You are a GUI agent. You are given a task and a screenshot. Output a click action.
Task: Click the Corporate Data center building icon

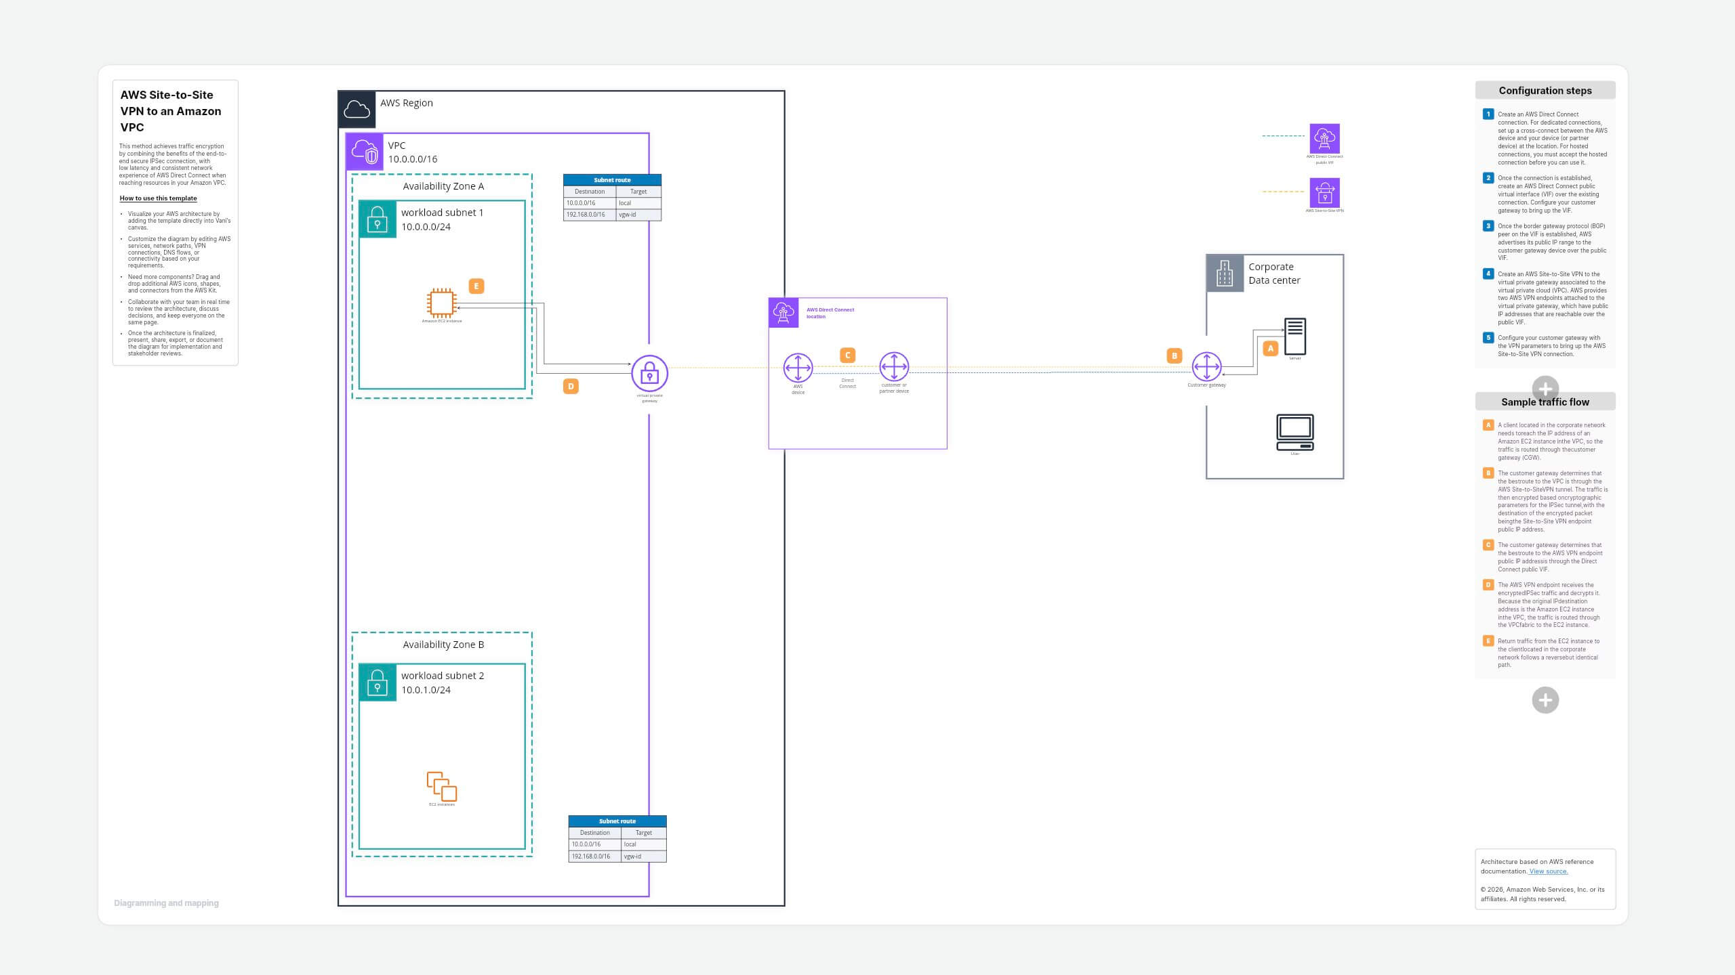click(x=1225, y=274)
